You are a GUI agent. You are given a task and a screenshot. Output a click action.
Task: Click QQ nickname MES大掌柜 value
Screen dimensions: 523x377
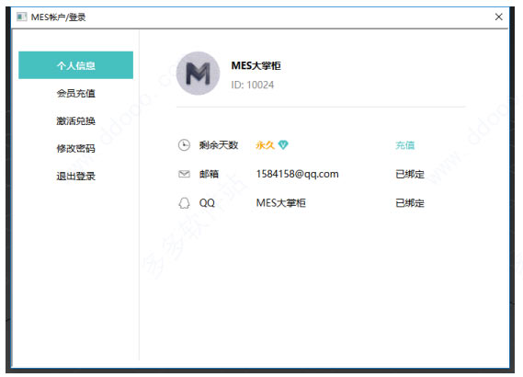pyautogui.click(x=281, y=203)
